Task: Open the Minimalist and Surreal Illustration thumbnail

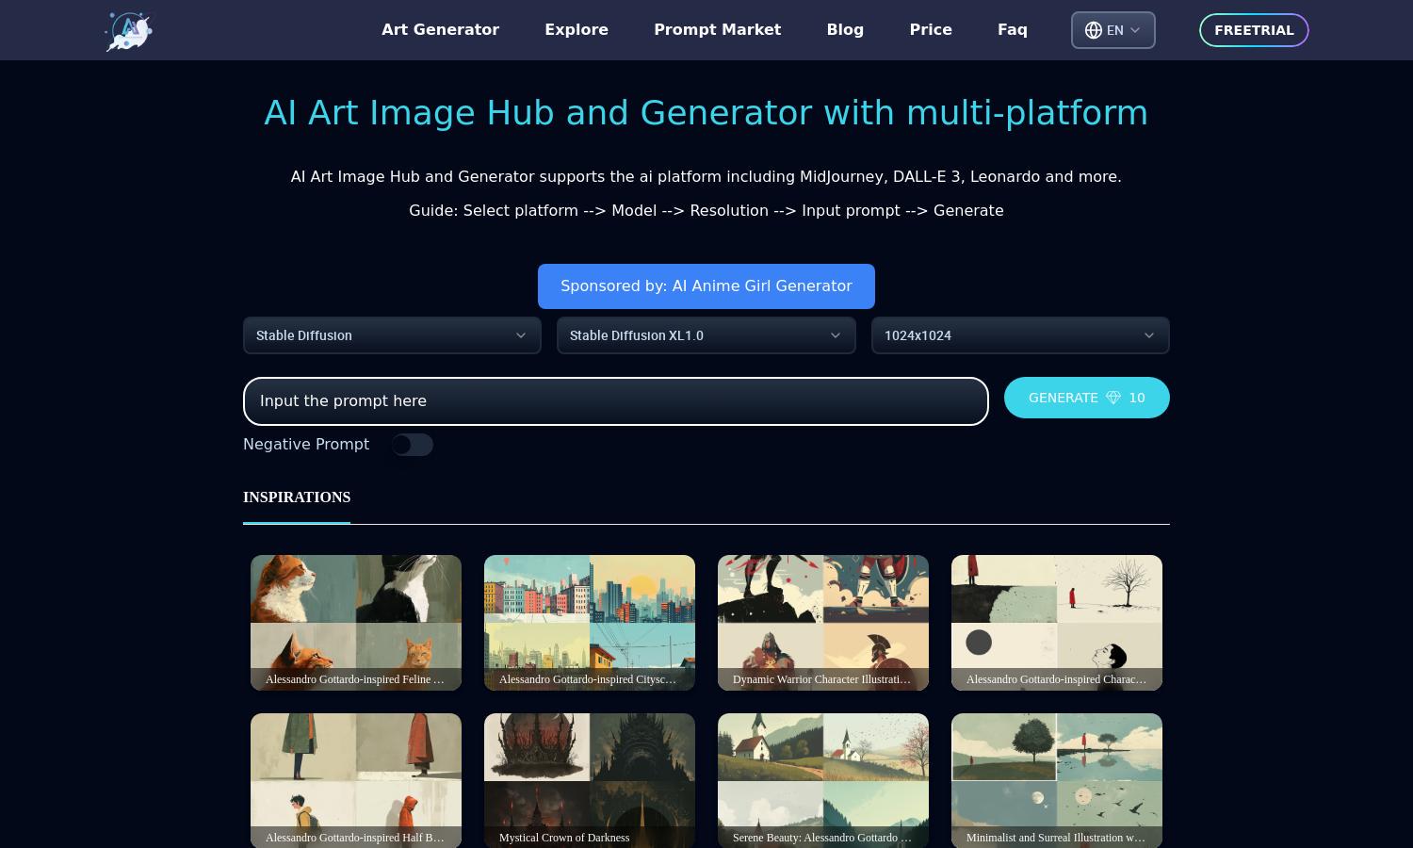Action: 1057,781
